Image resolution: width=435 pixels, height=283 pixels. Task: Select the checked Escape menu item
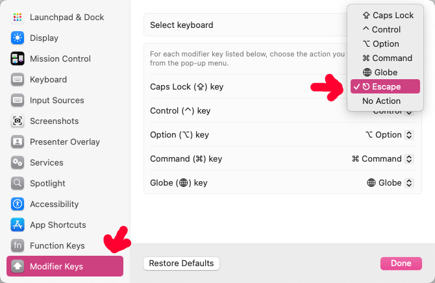pyautogui.click(x=385, y=86)
